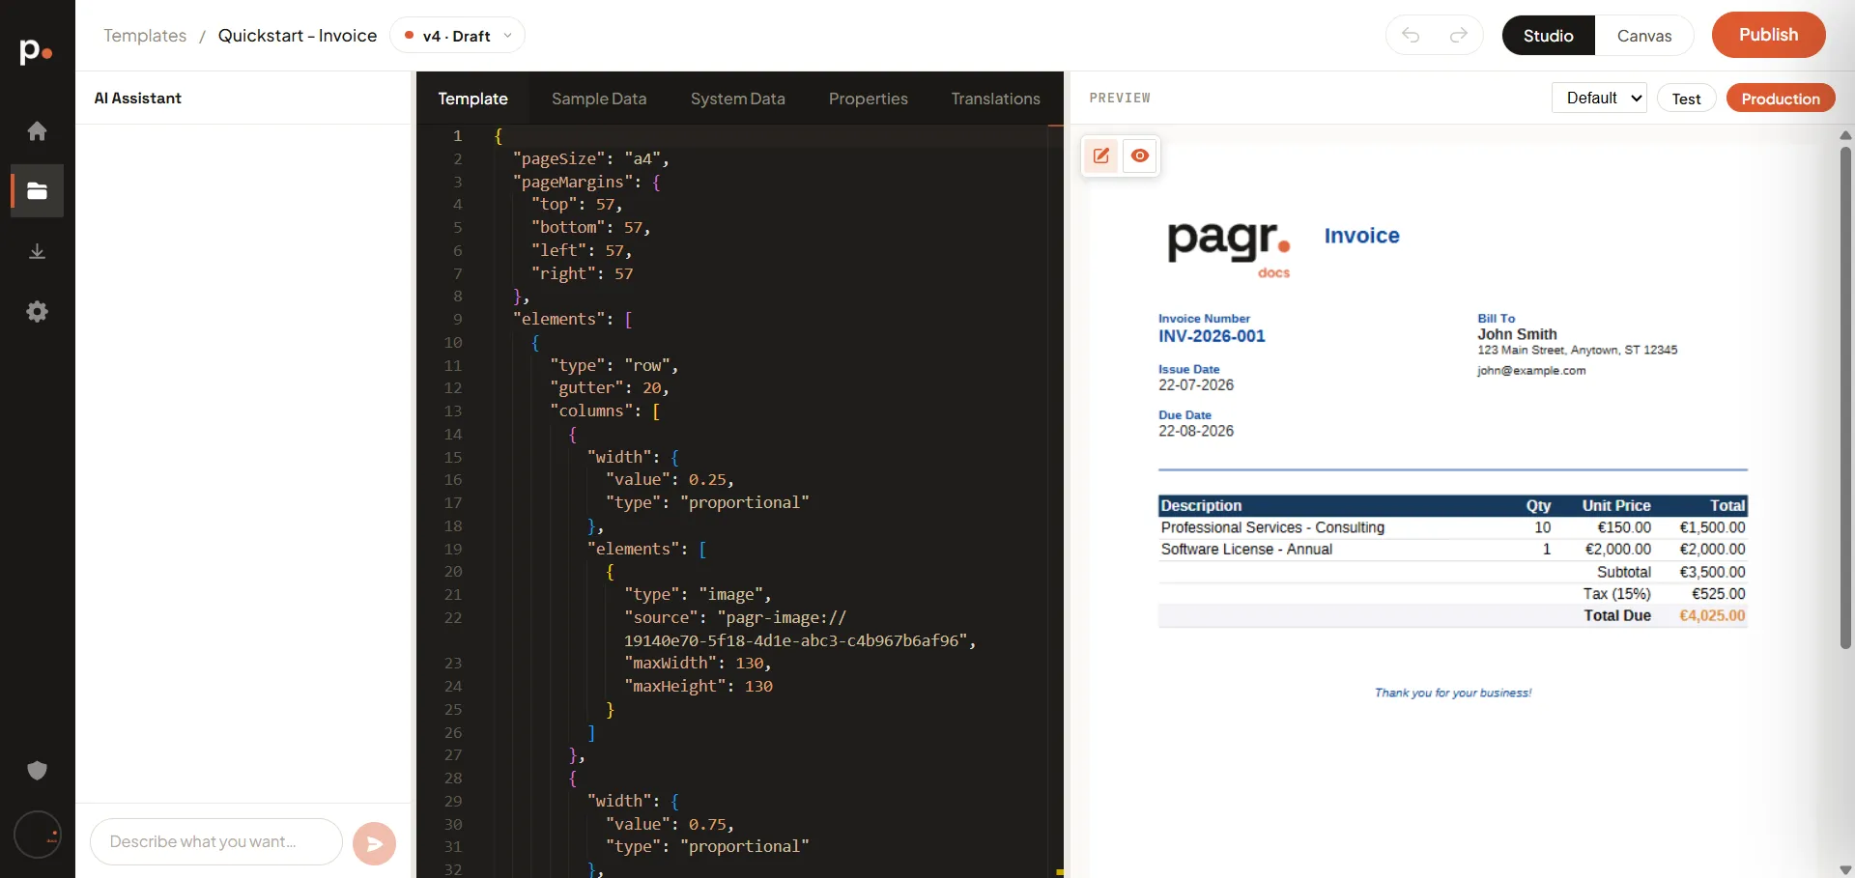Click the Description table header
The image size is (1855, 878).
[x=1201, y=505]
